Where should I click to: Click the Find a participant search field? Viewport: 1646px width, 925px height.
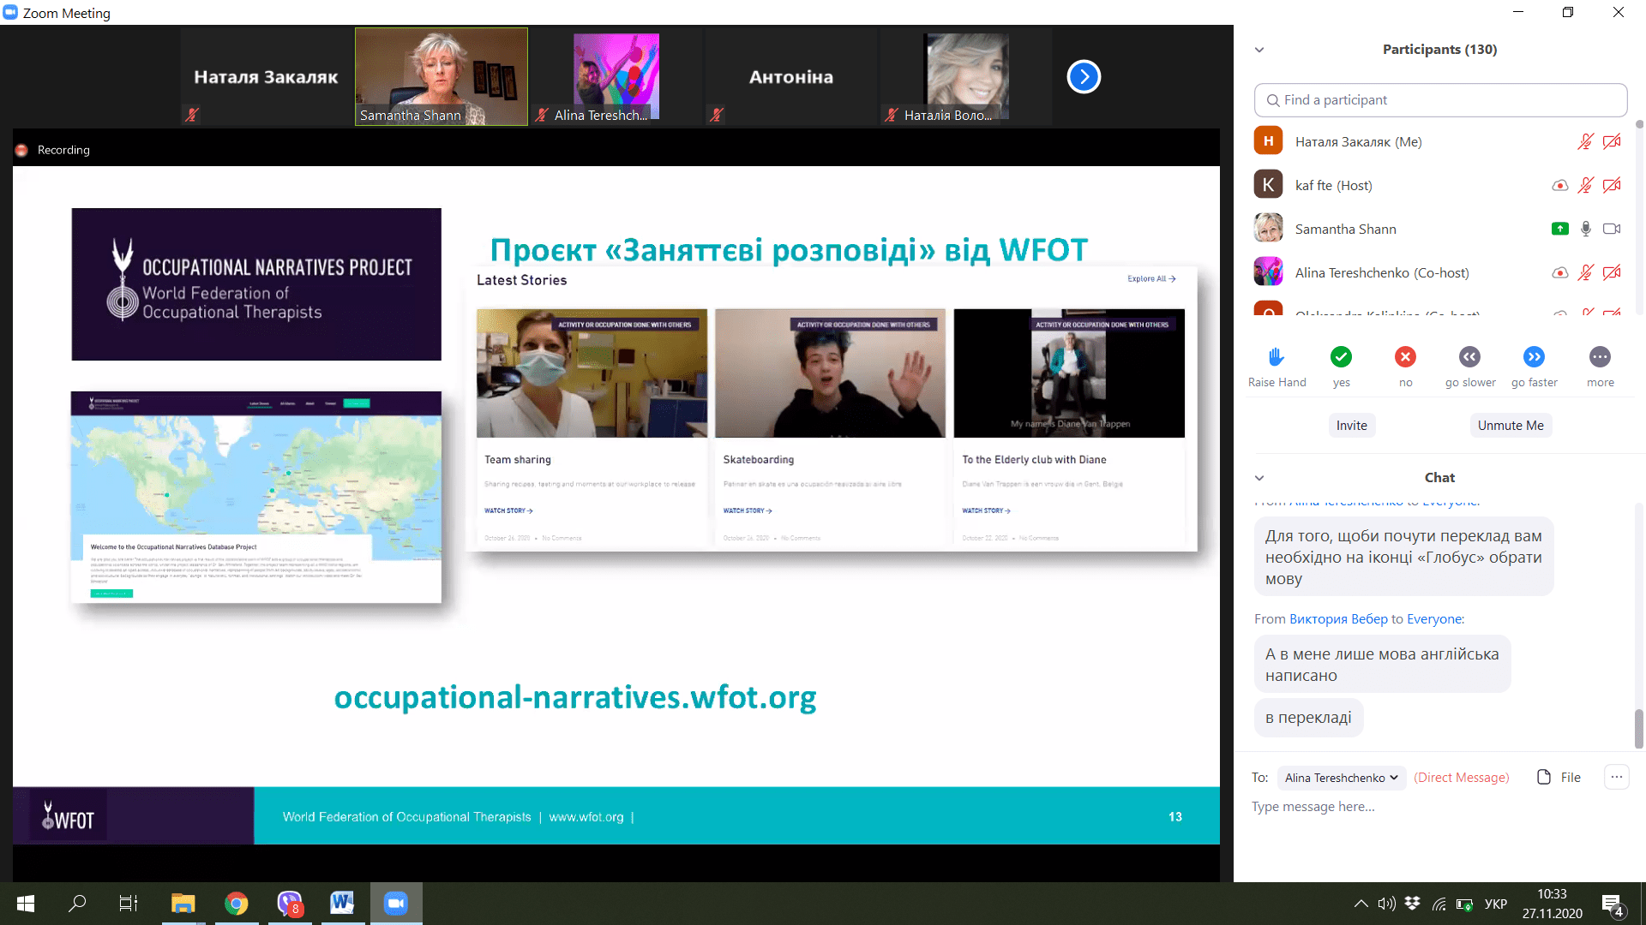pos(1440,100)
